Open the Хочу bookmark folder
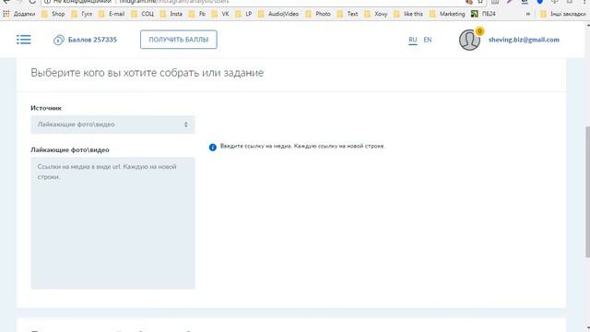 (x=376, y=14)
